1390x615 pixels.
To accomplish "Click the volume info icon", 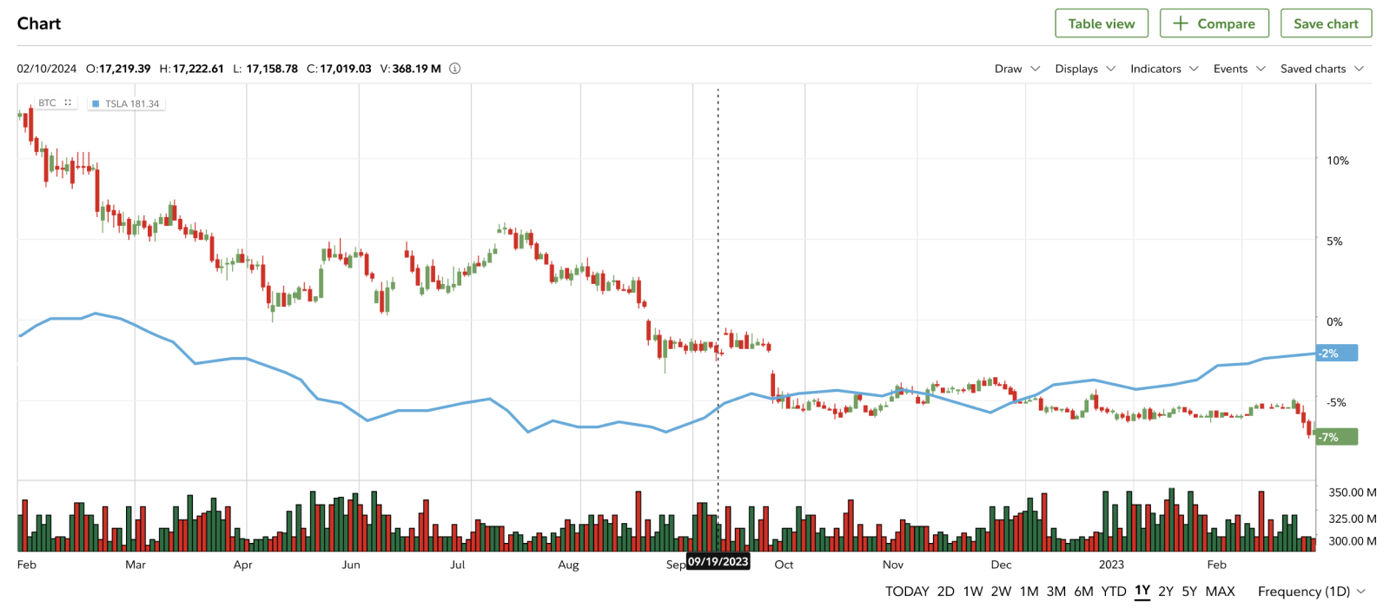I will pyautogui.click(x=454, y=69).
